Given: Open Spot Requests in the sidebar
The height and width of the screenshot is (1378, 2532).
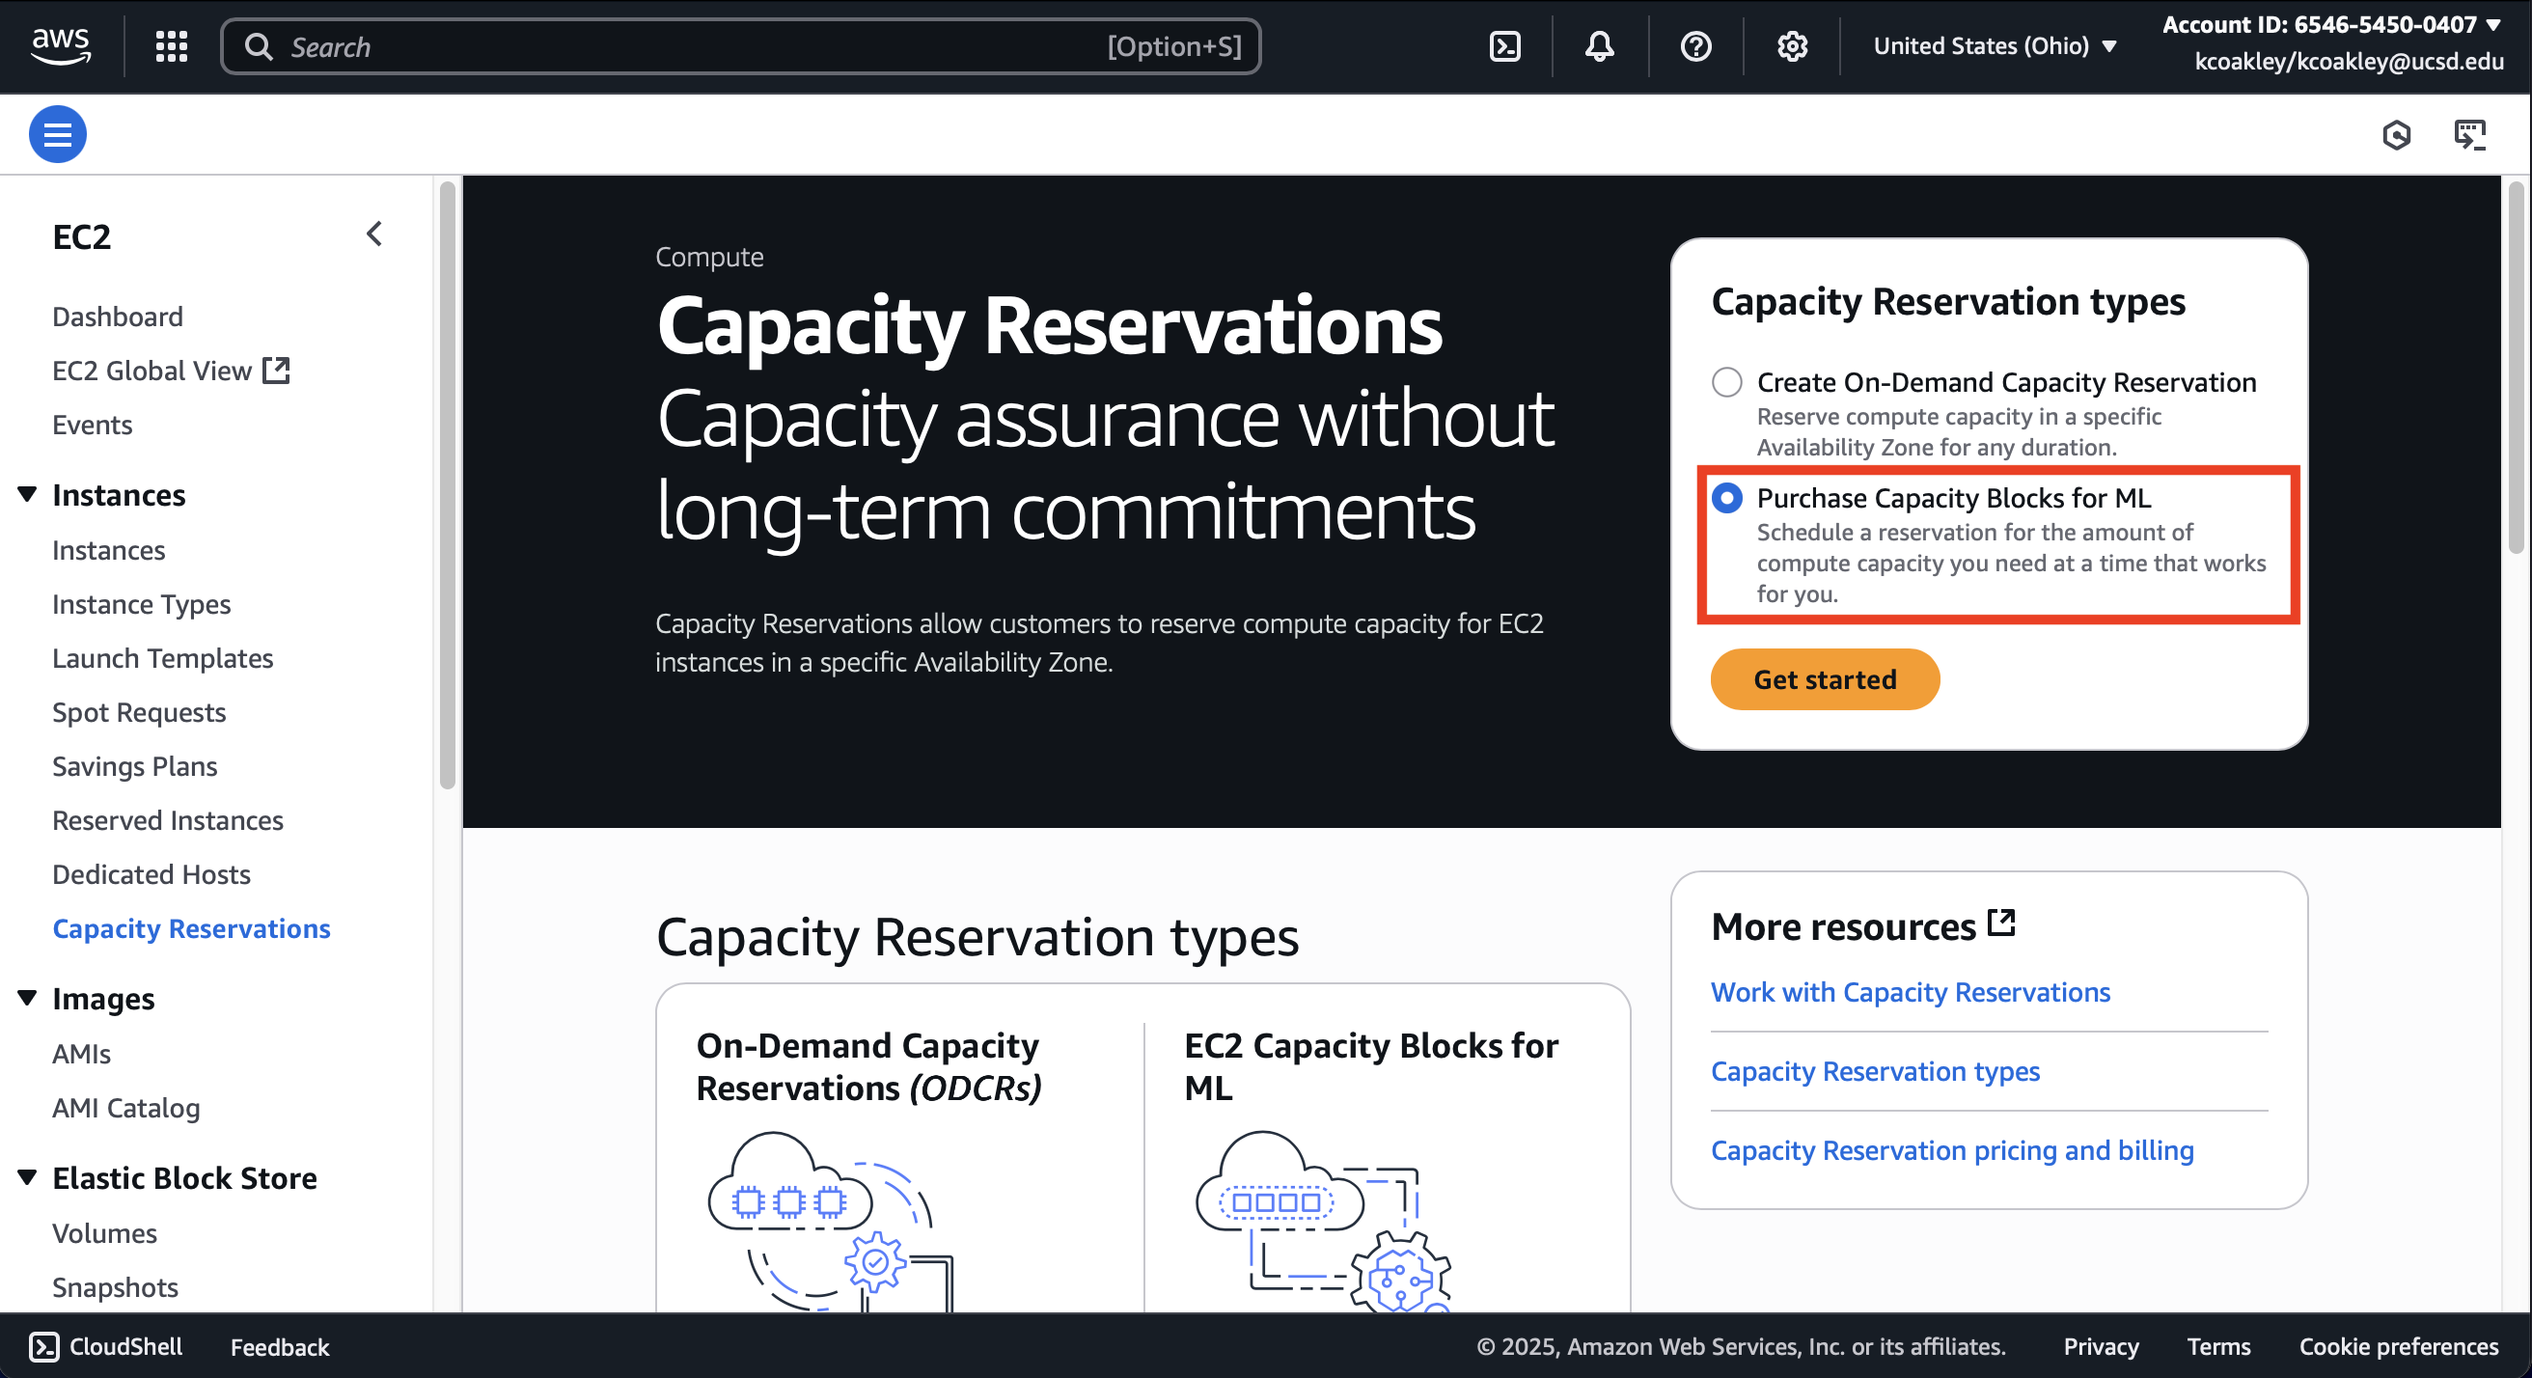Looking at the screenshot, I should pos(139,711).
